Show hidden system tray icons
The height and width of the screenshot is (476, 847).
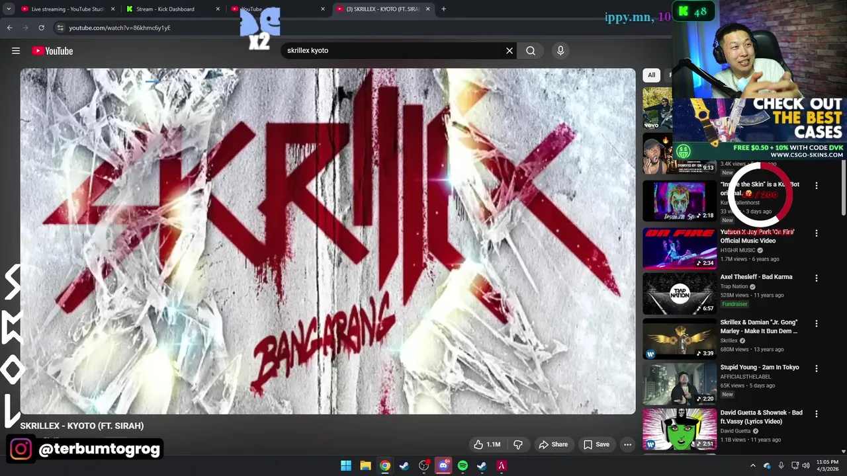click(x=752, y=465)
